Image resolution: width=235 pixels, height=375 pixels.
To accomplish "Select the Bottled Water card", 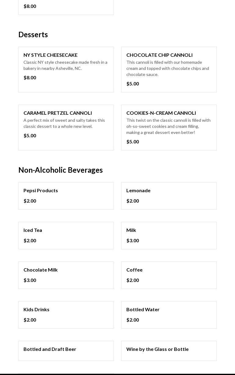I will tap(169, 315).
